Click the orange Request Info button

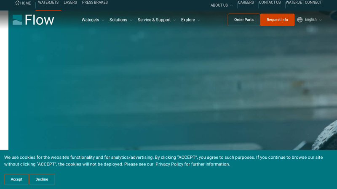tap(277, 20)
